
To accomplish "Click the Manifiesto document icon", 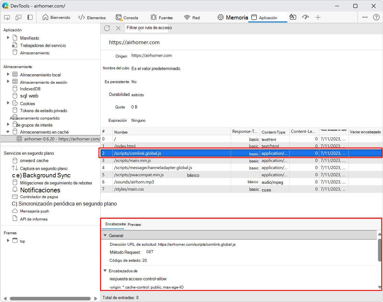I will tap(15, 38).
